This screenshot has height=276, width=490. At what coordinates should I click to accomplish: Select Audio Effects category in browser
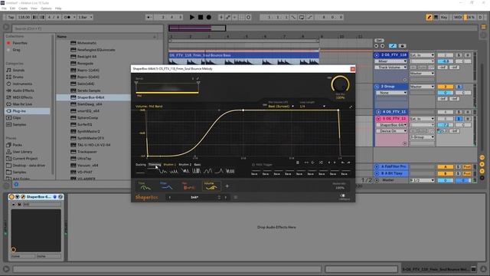click(24, 90)
